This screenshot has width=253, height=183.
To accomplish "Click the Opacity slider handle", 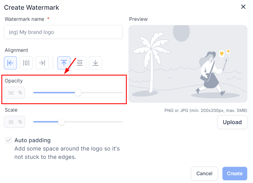I will (78, 92).
